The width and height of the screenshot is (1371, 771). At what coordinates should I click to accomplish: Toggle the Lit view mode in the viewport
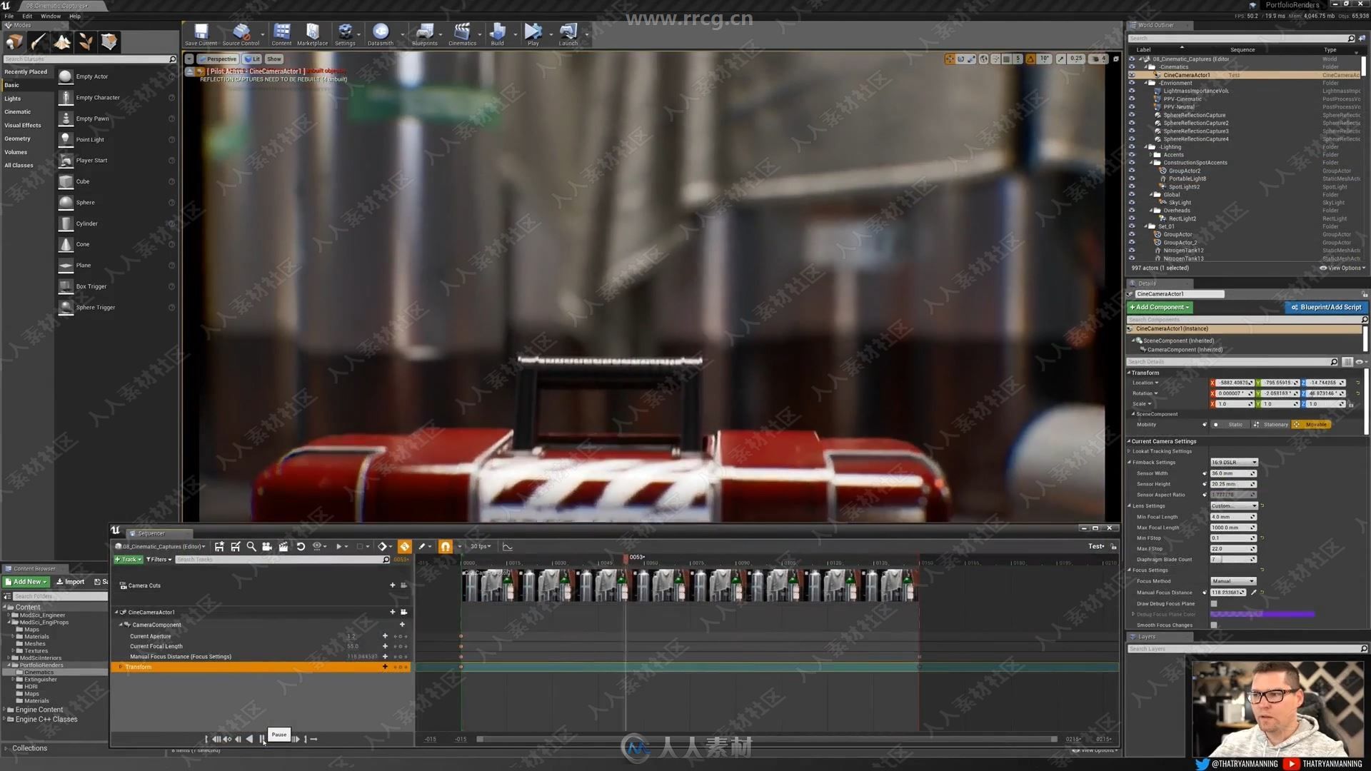[252, 59]
